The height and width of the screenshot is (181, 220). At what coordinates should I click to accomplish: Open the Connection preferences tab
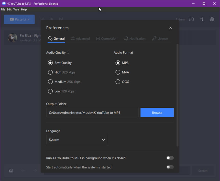click(x=107, y=38)
